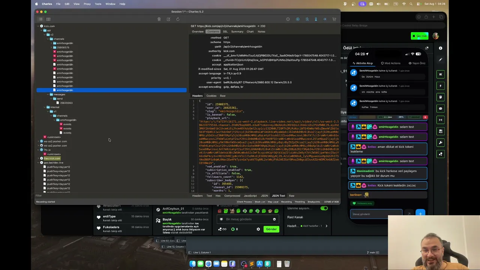Click the Bir mesaj gönderin input
Screen dimensions: 480x270
pyautogui.click(x=247, y=219)
